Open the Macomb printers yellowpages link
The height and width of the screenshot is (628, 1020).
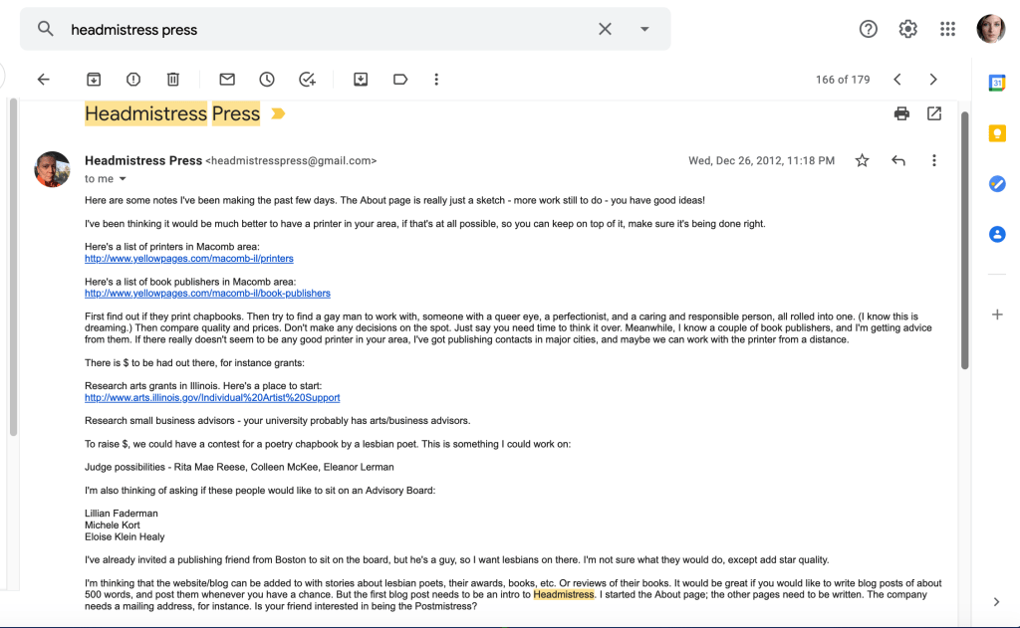pyautogui.click(x=189, y=259)
